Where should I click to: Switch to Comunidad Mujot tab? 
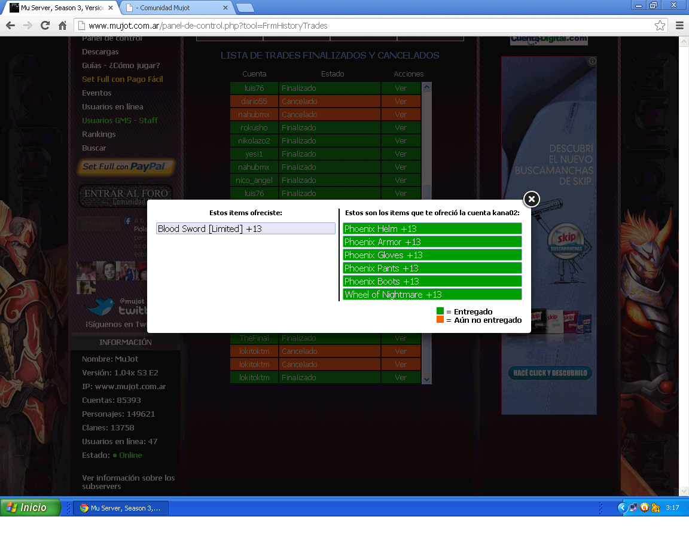[x=173, y=8]
